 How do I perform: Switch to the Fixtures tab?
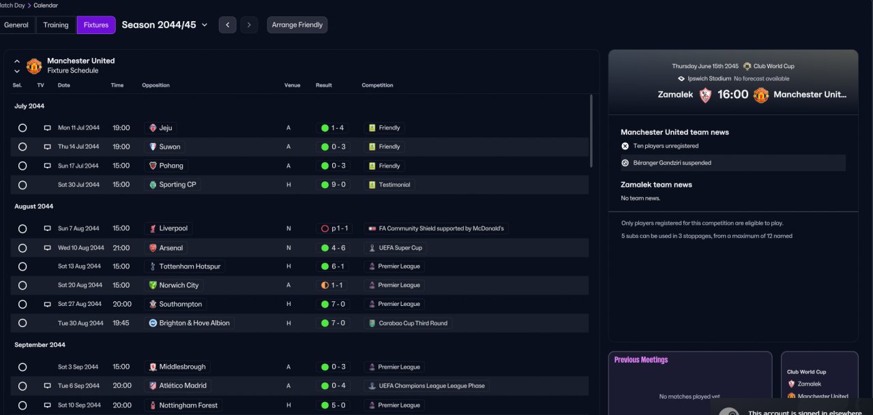96,25
